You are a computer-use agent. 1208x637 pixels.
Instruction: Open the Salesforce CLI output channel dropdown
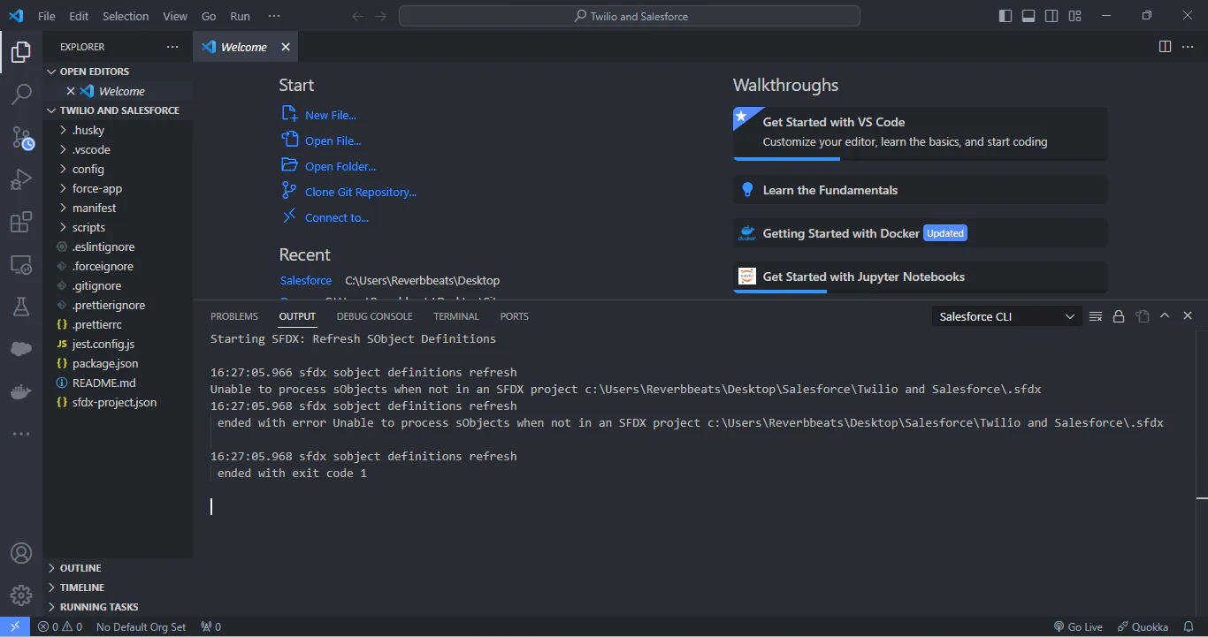coord(1006,316)
